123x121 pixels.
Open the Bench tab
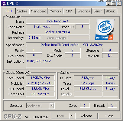[98, 11]
